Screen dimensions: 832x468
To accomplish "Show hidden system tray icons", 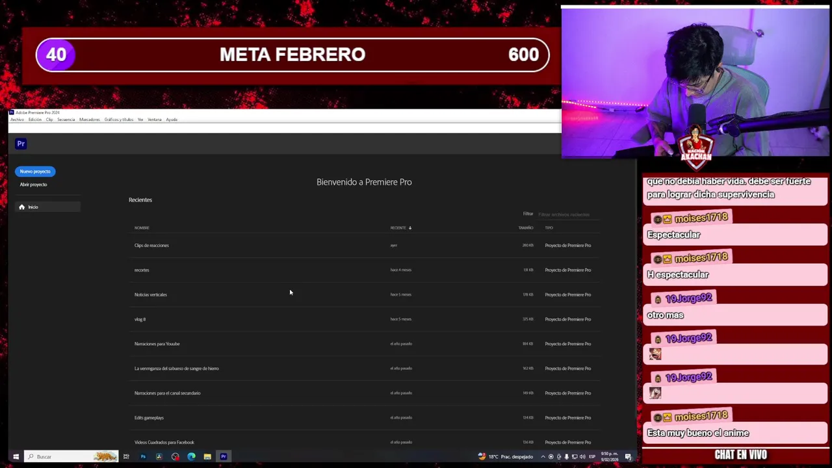I will click(543, 457).
